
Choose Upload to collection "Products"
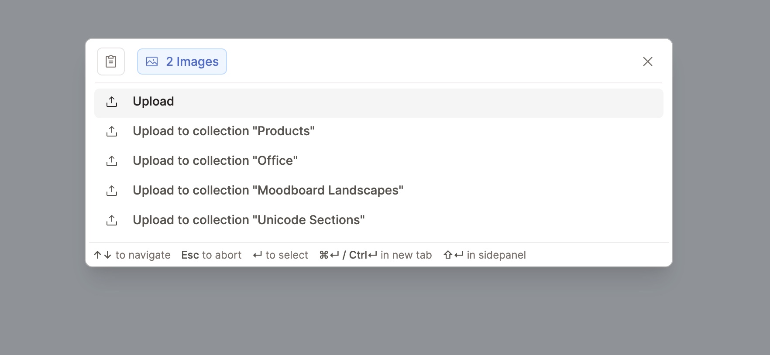223,131
